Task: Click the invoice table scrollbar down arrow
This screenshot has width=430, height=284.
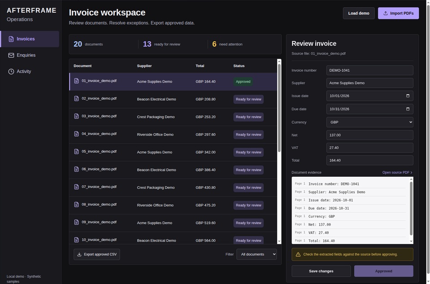Action: click(279, 241)
